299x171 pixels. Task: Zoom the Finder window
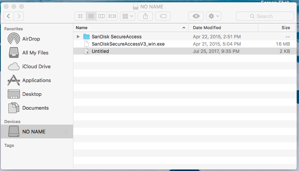22,7
